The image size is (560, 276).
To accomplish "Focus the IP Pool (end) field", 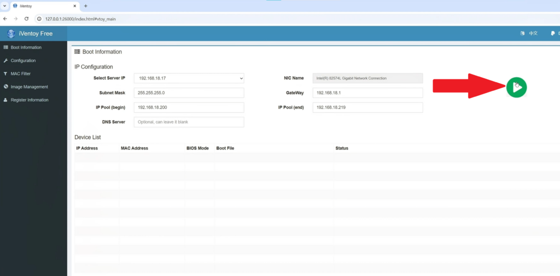I will point(367,108).
